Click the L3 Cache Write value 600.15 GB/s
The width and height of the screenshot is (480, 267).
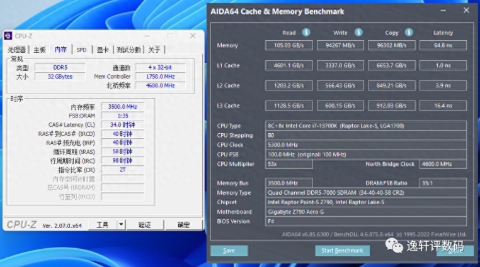pyautogui.click(x=340, y=106)
